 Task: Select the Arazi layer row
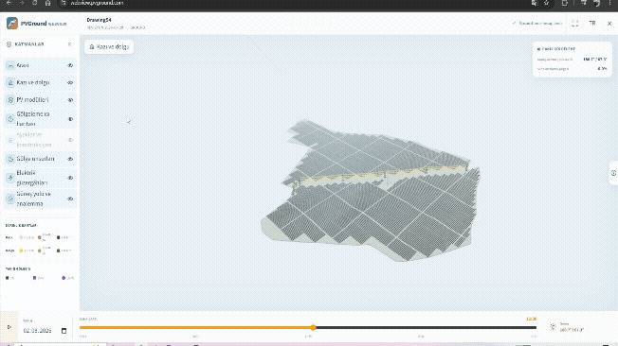coord(40,65)
